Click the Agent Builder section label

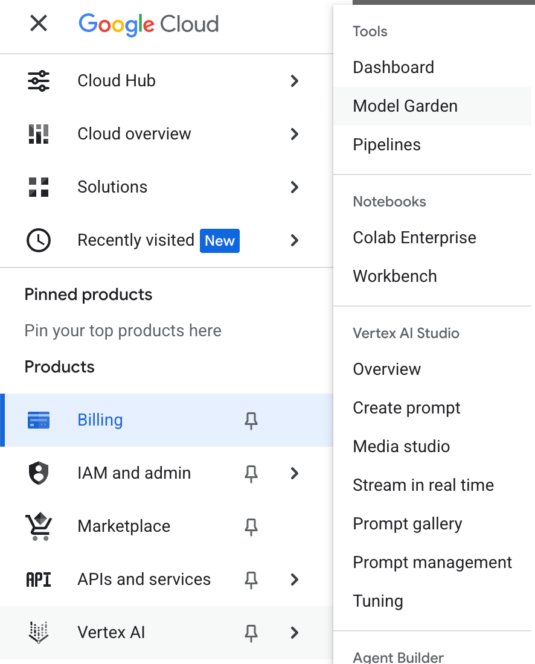(x=398, y=657)
